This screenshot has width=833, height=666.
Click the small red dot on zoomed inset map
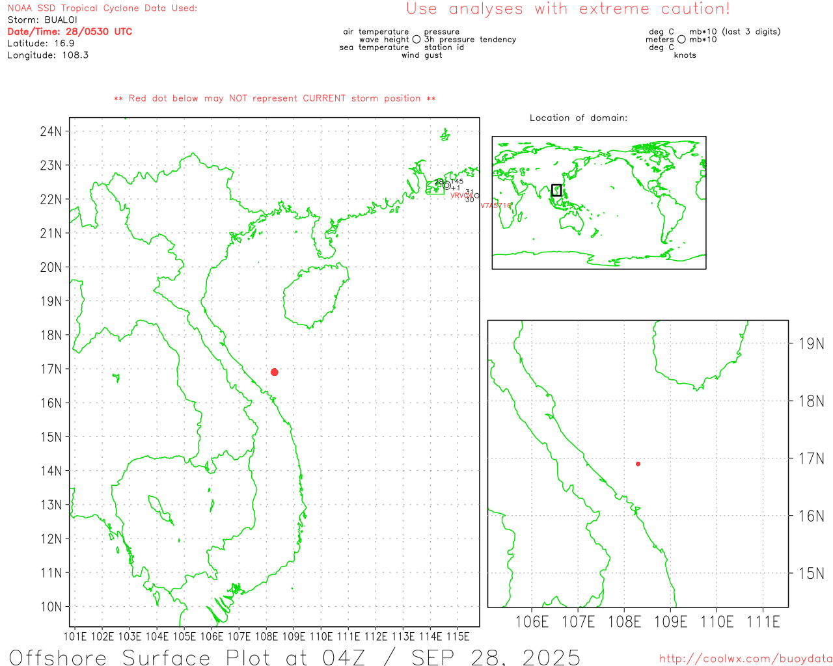638,464
